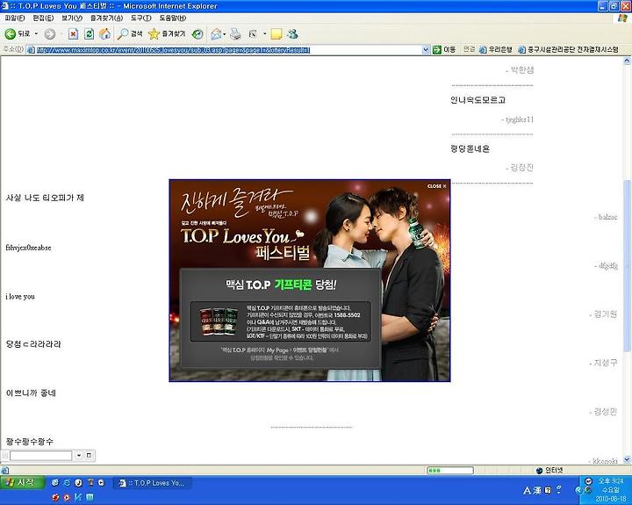Open the 편집(E) menu
The height and width of the screenshot is (505, 632).
click(43, 18)
